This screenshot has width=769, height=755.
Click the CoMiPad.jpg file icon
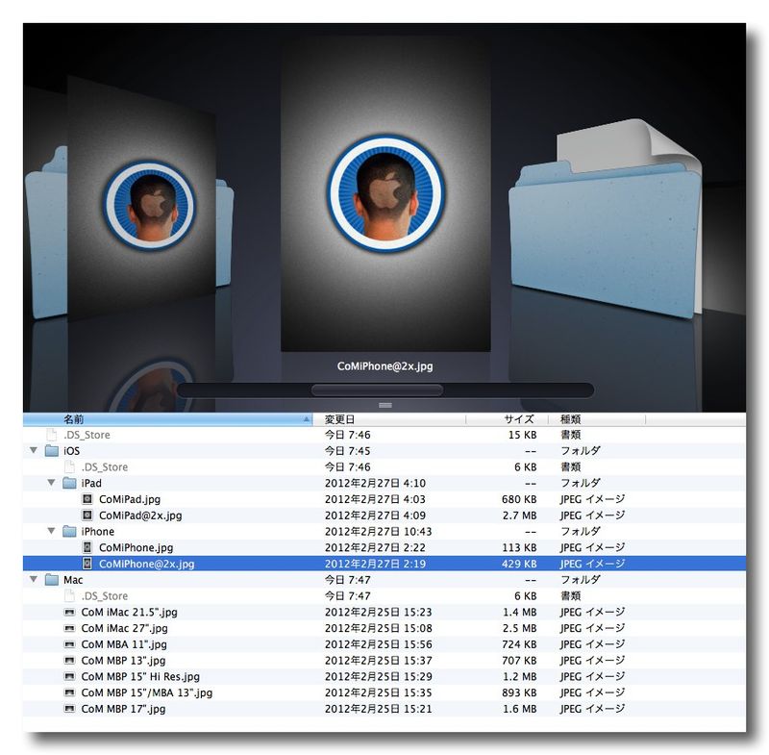pos(87,499)
